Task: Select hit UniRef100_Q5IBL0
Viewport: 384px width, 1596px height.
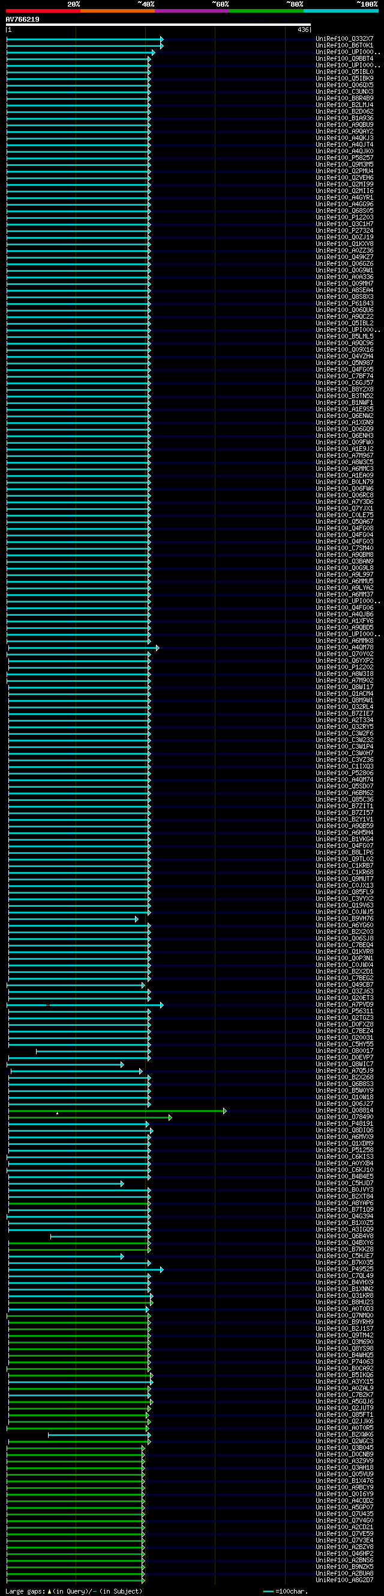Action: coord(344,72)
